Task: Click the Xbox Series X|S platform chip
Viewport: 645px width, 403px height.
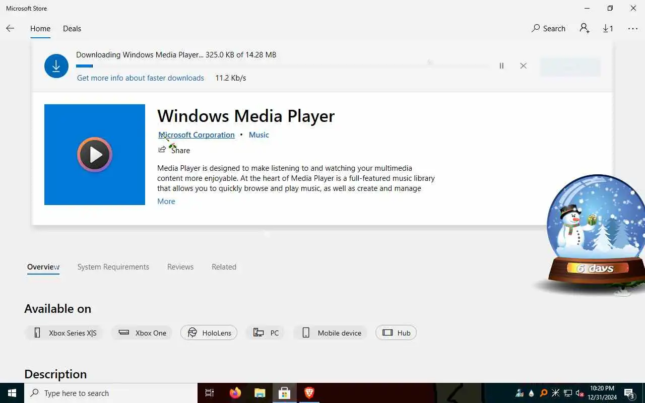Action: pyautogui.click(x=63, y=333)
